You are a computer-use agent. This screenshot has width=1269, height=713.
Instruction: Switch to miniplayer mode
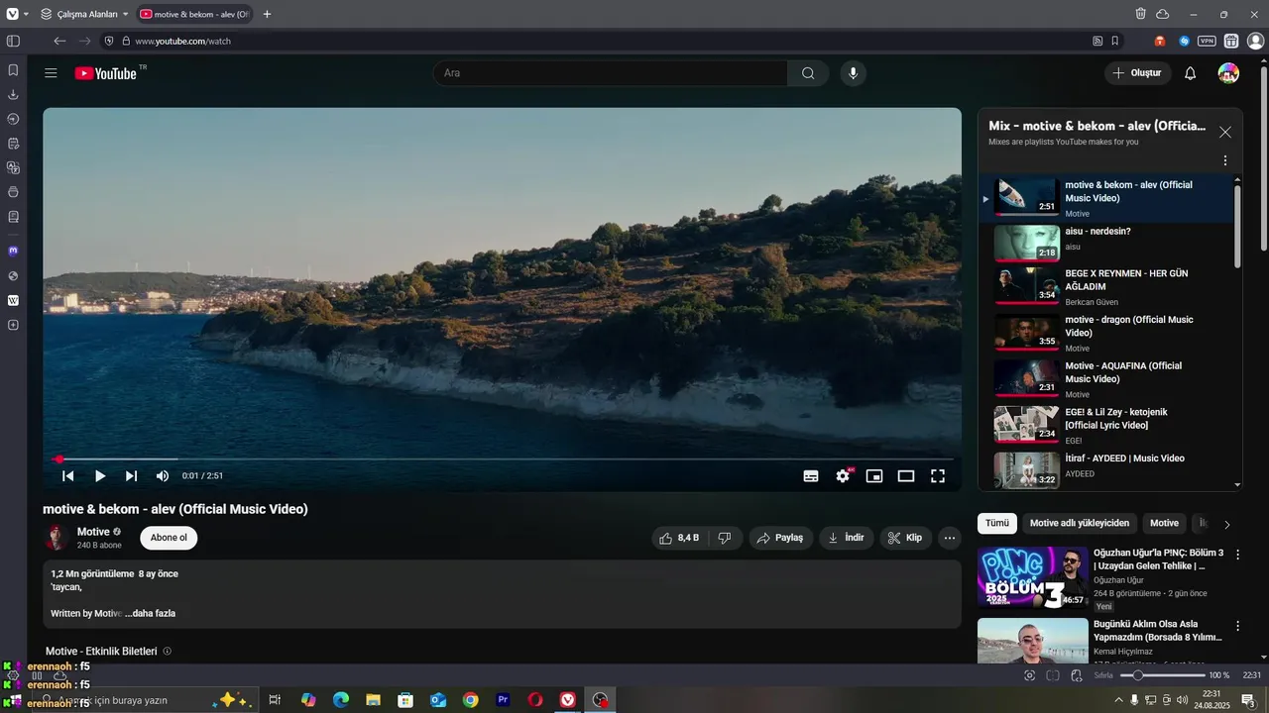coord(874,476)
